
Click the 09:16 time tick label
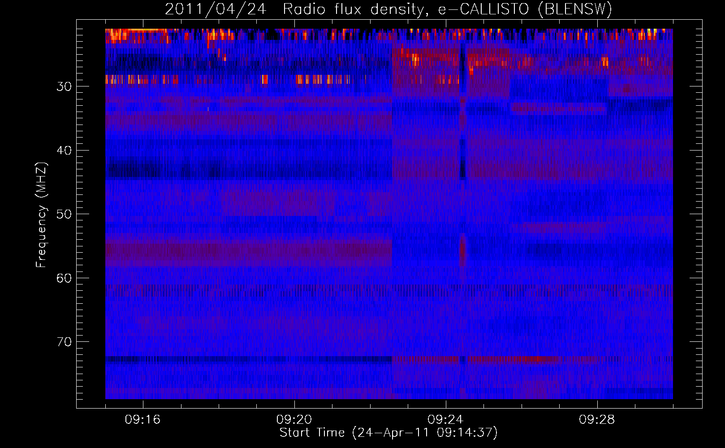pos(142,420)
